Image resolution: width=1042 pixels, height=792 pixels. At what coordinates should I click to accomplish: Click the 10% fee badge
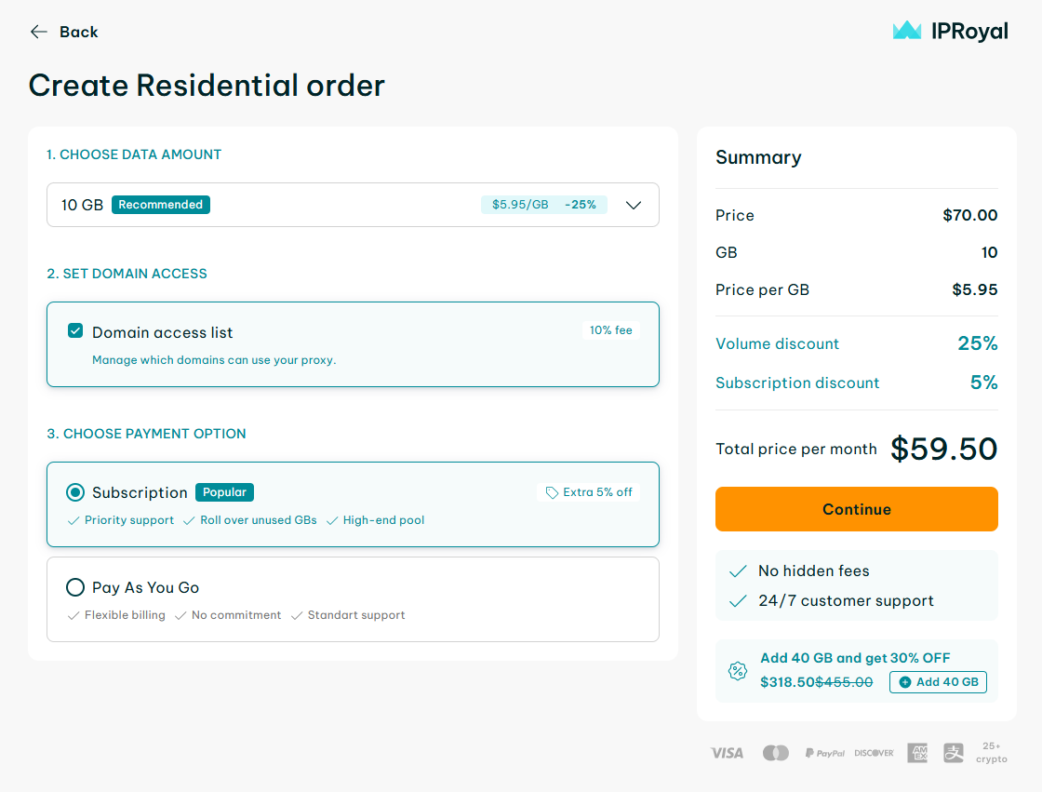pos(610,330)
